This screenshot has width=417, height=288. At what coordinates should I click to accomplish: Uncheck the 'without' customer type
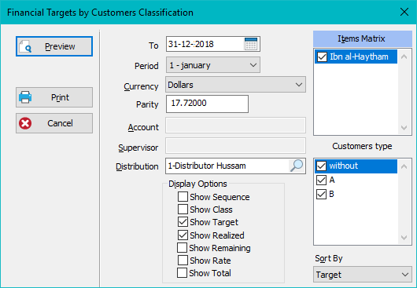(322, 166)
